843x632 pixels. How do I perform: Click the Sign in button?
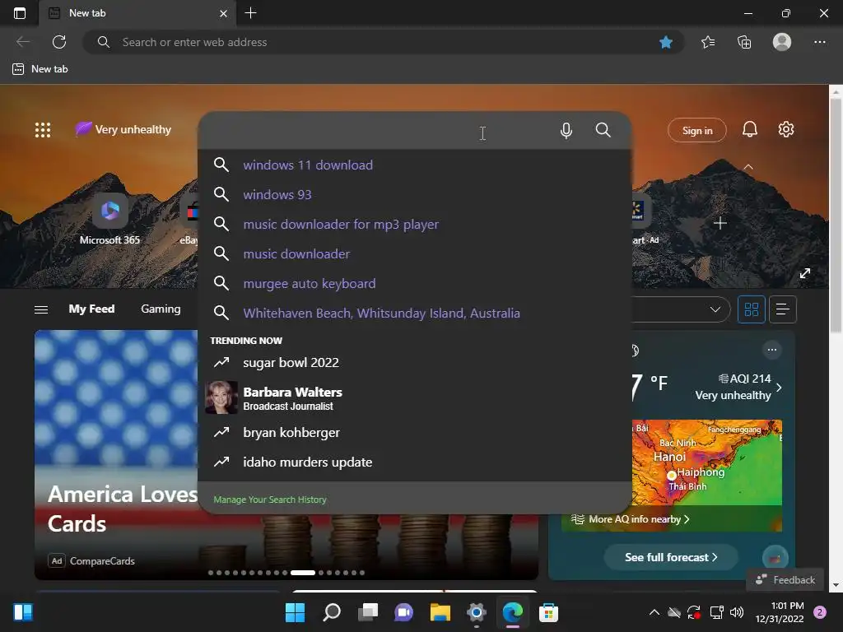(696, 130)
